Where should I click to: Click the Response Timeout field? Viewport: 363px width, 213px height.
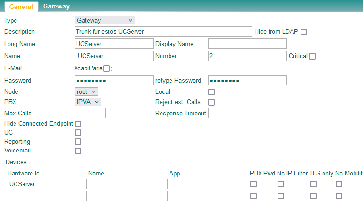pos(224,113)
